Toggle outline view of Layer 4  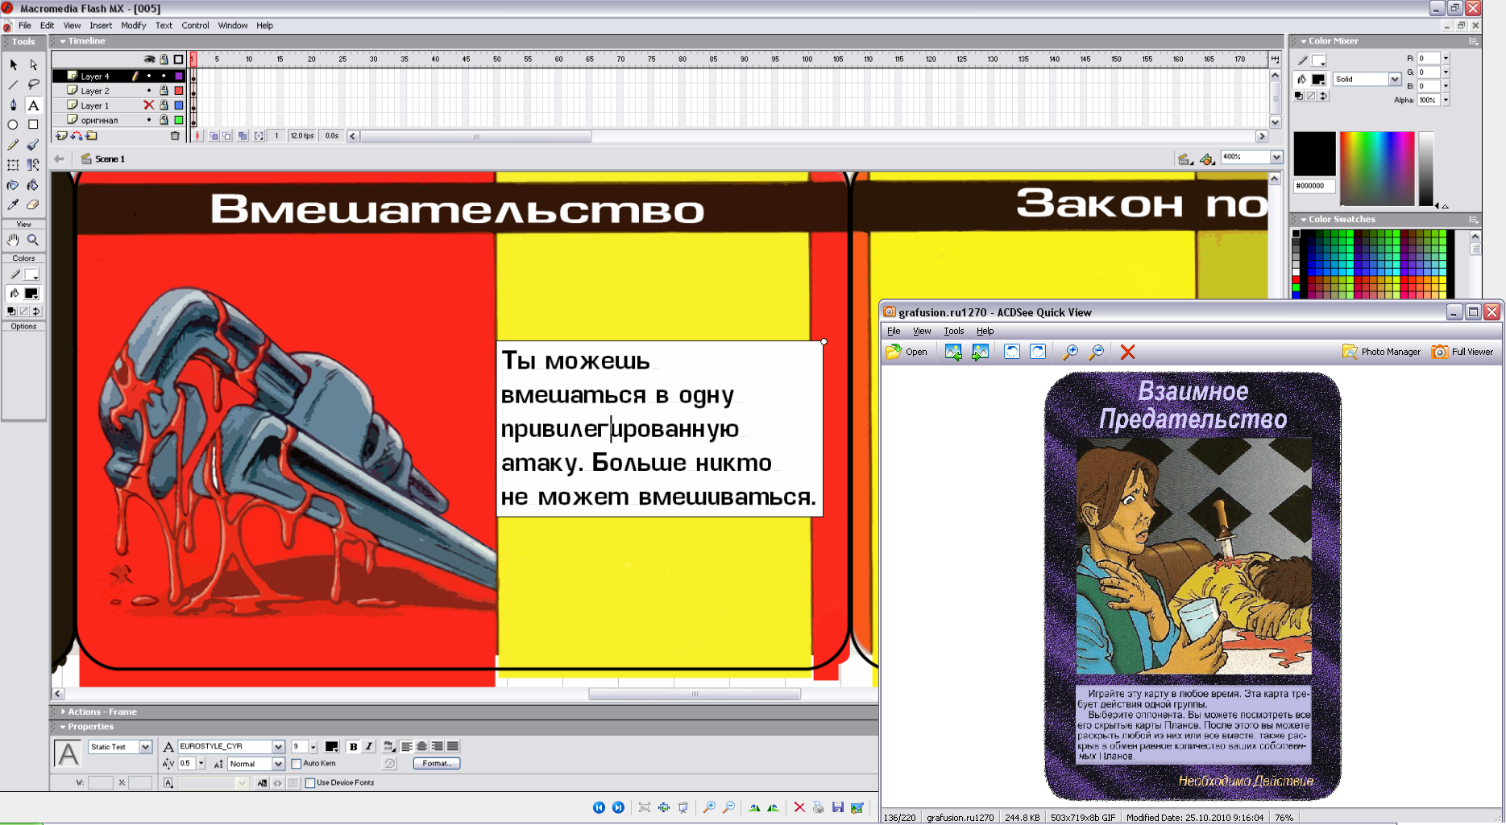[179, 76]
